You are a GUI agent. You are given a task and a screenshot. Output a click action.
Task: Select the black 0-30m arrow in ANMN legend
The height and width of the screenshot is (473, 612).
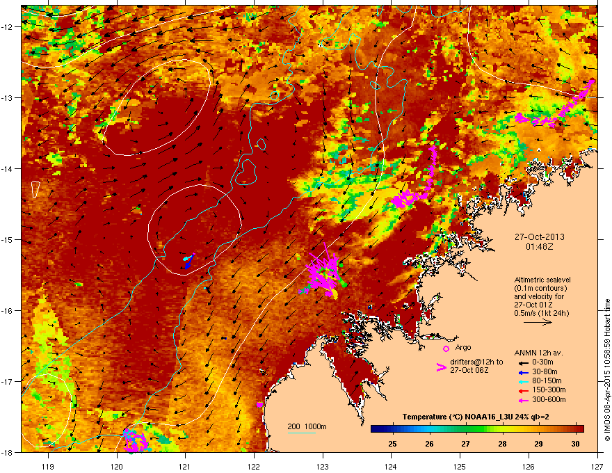[x=523, y=363]
